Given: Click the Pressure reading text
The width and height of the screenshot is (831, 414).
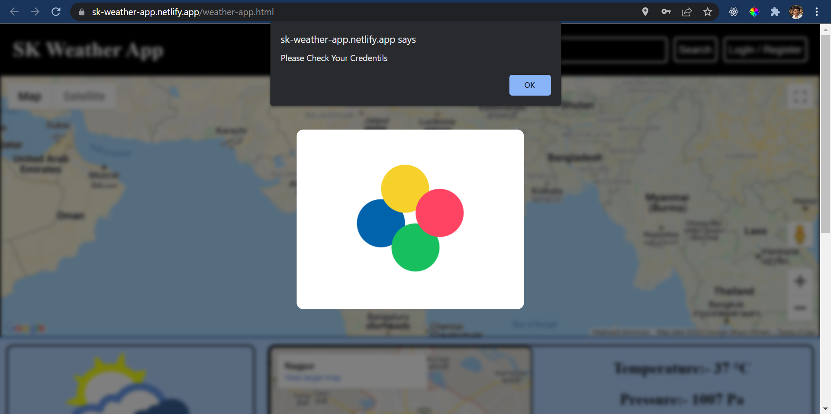Looking at the screenshot, I should (682, 399).
